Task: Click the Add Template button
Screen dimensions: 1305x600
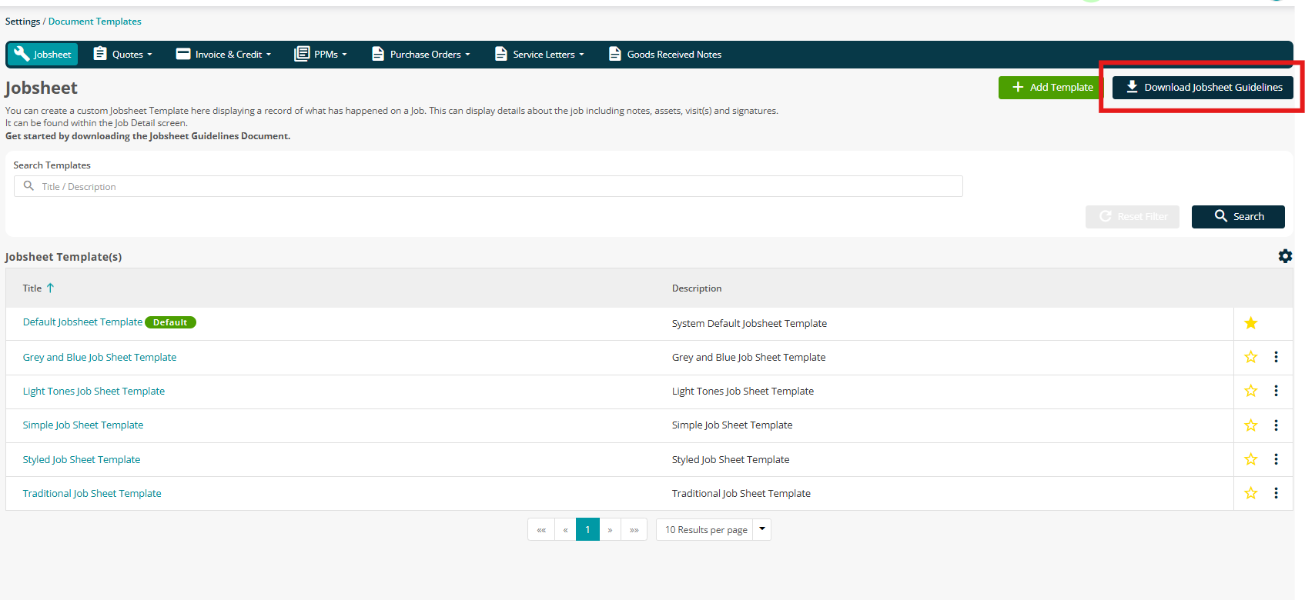Action: pyautogui.click(x=1052, y=88)
